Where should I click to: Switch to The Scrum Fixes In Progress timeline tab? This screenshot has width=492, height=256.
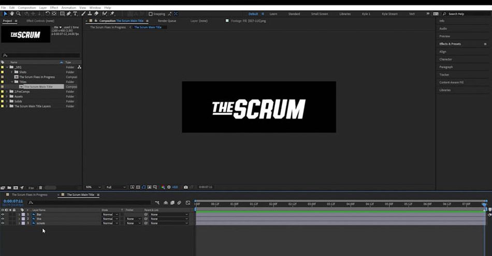click(30, 195)
